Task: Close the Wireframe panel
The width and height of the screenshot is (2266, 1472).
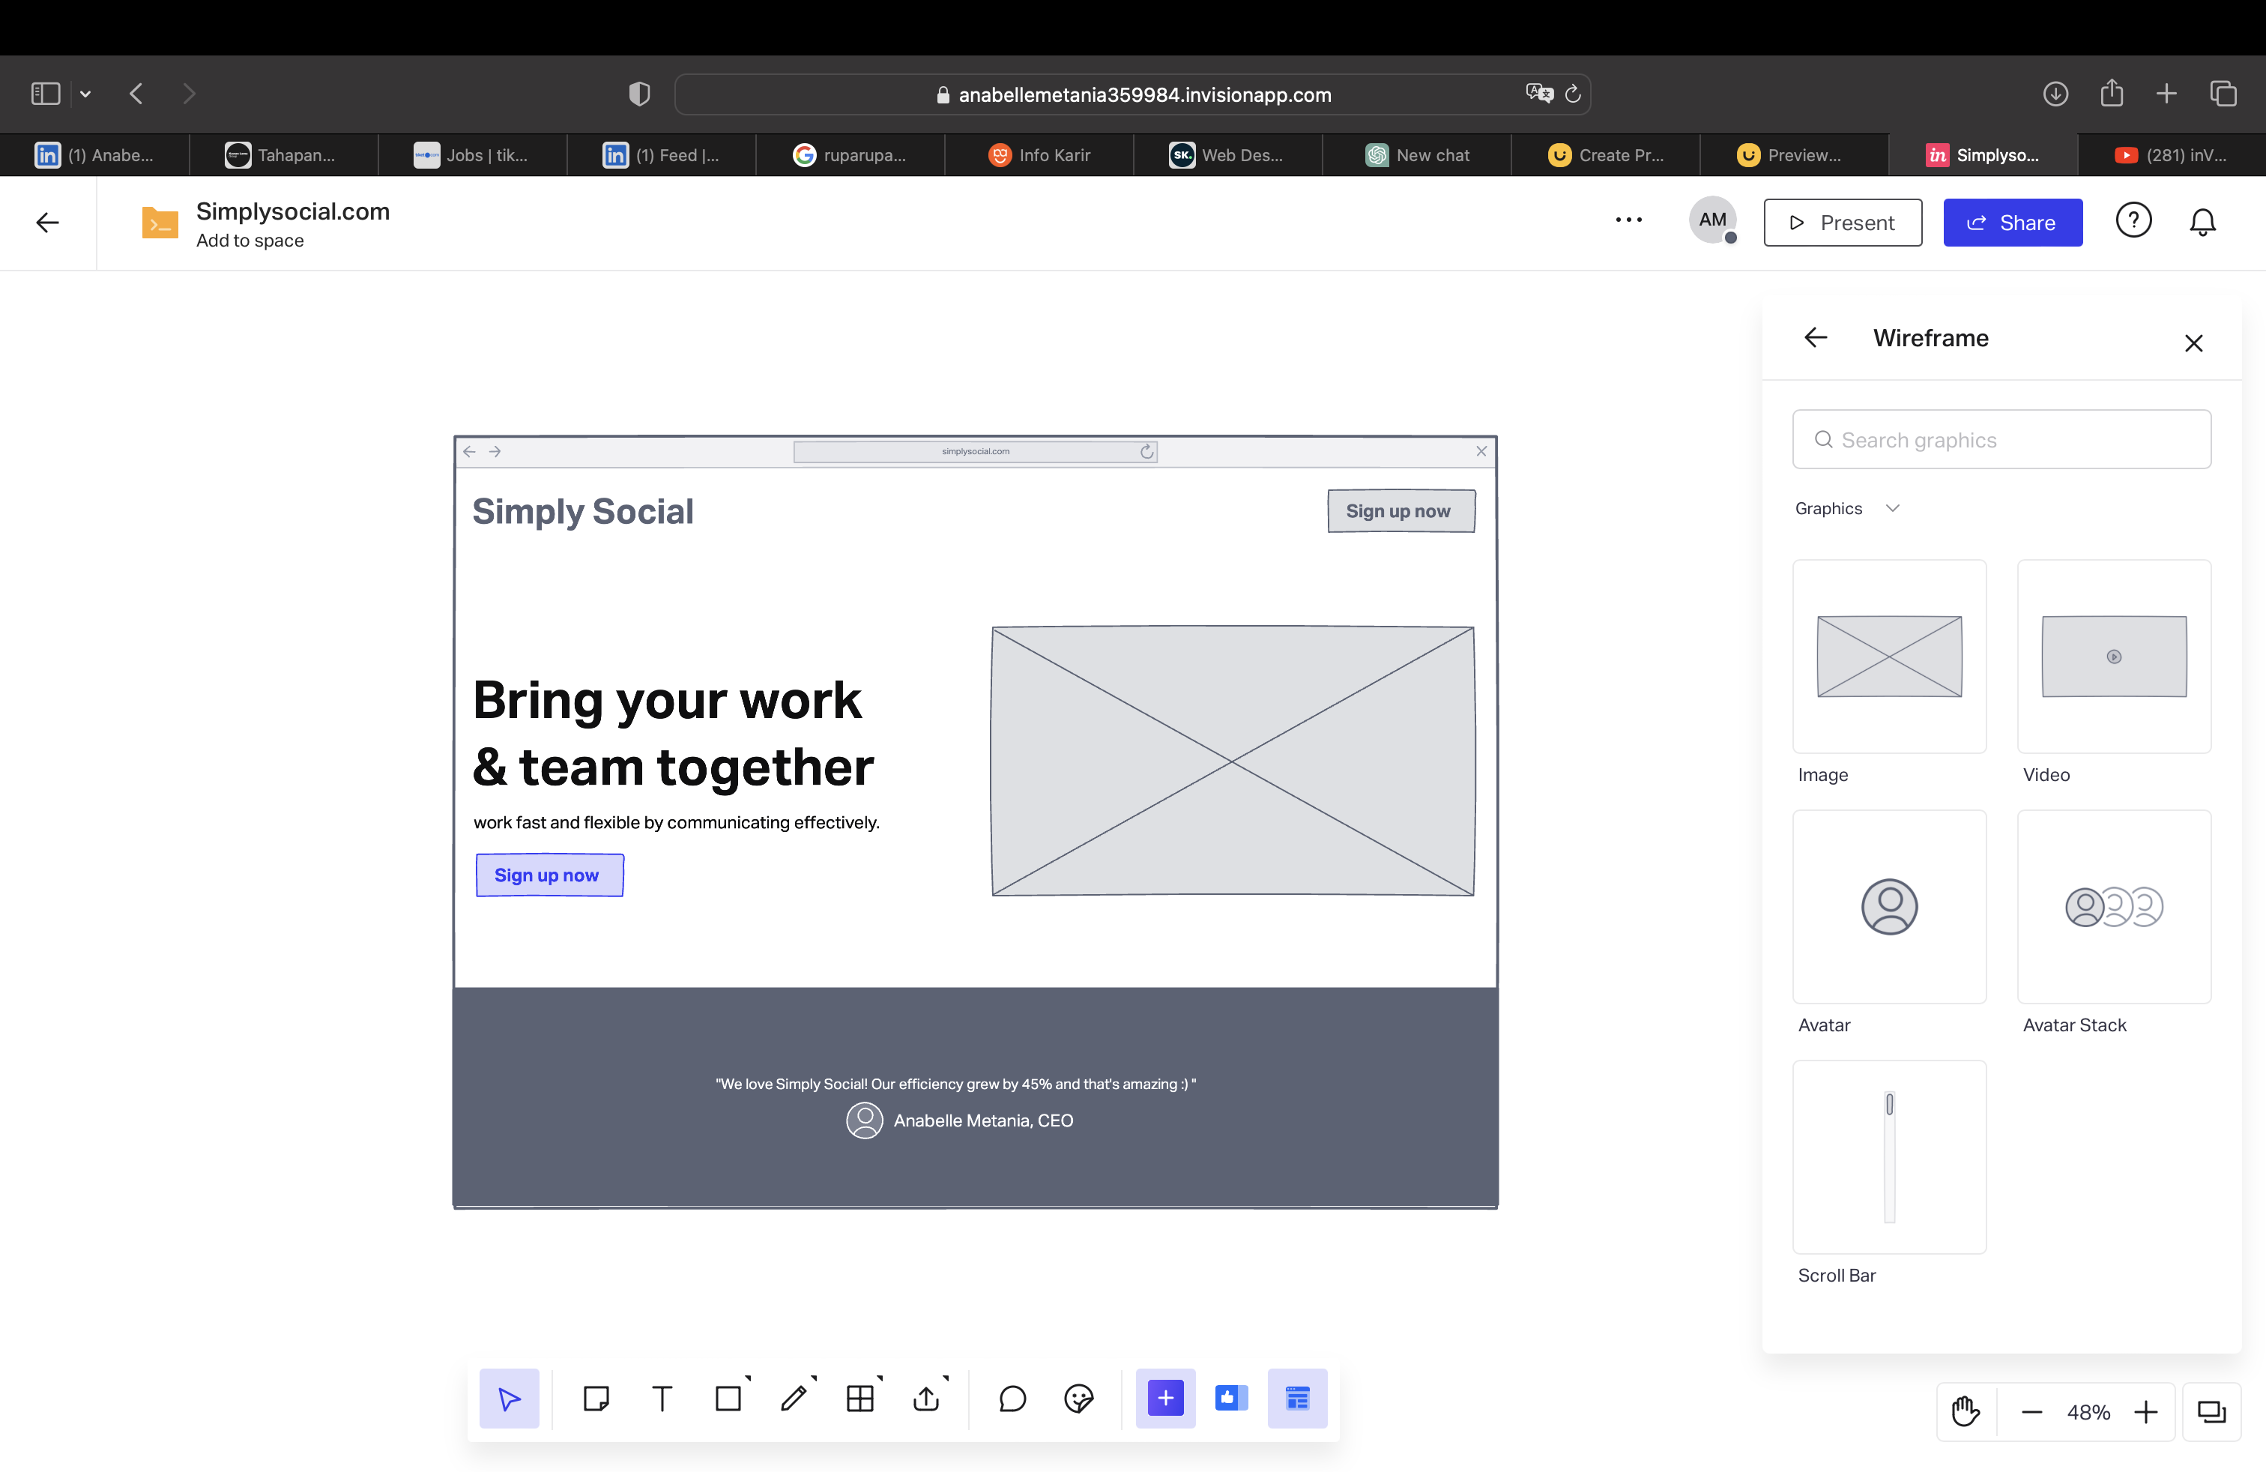Action: coord(2193,343)
